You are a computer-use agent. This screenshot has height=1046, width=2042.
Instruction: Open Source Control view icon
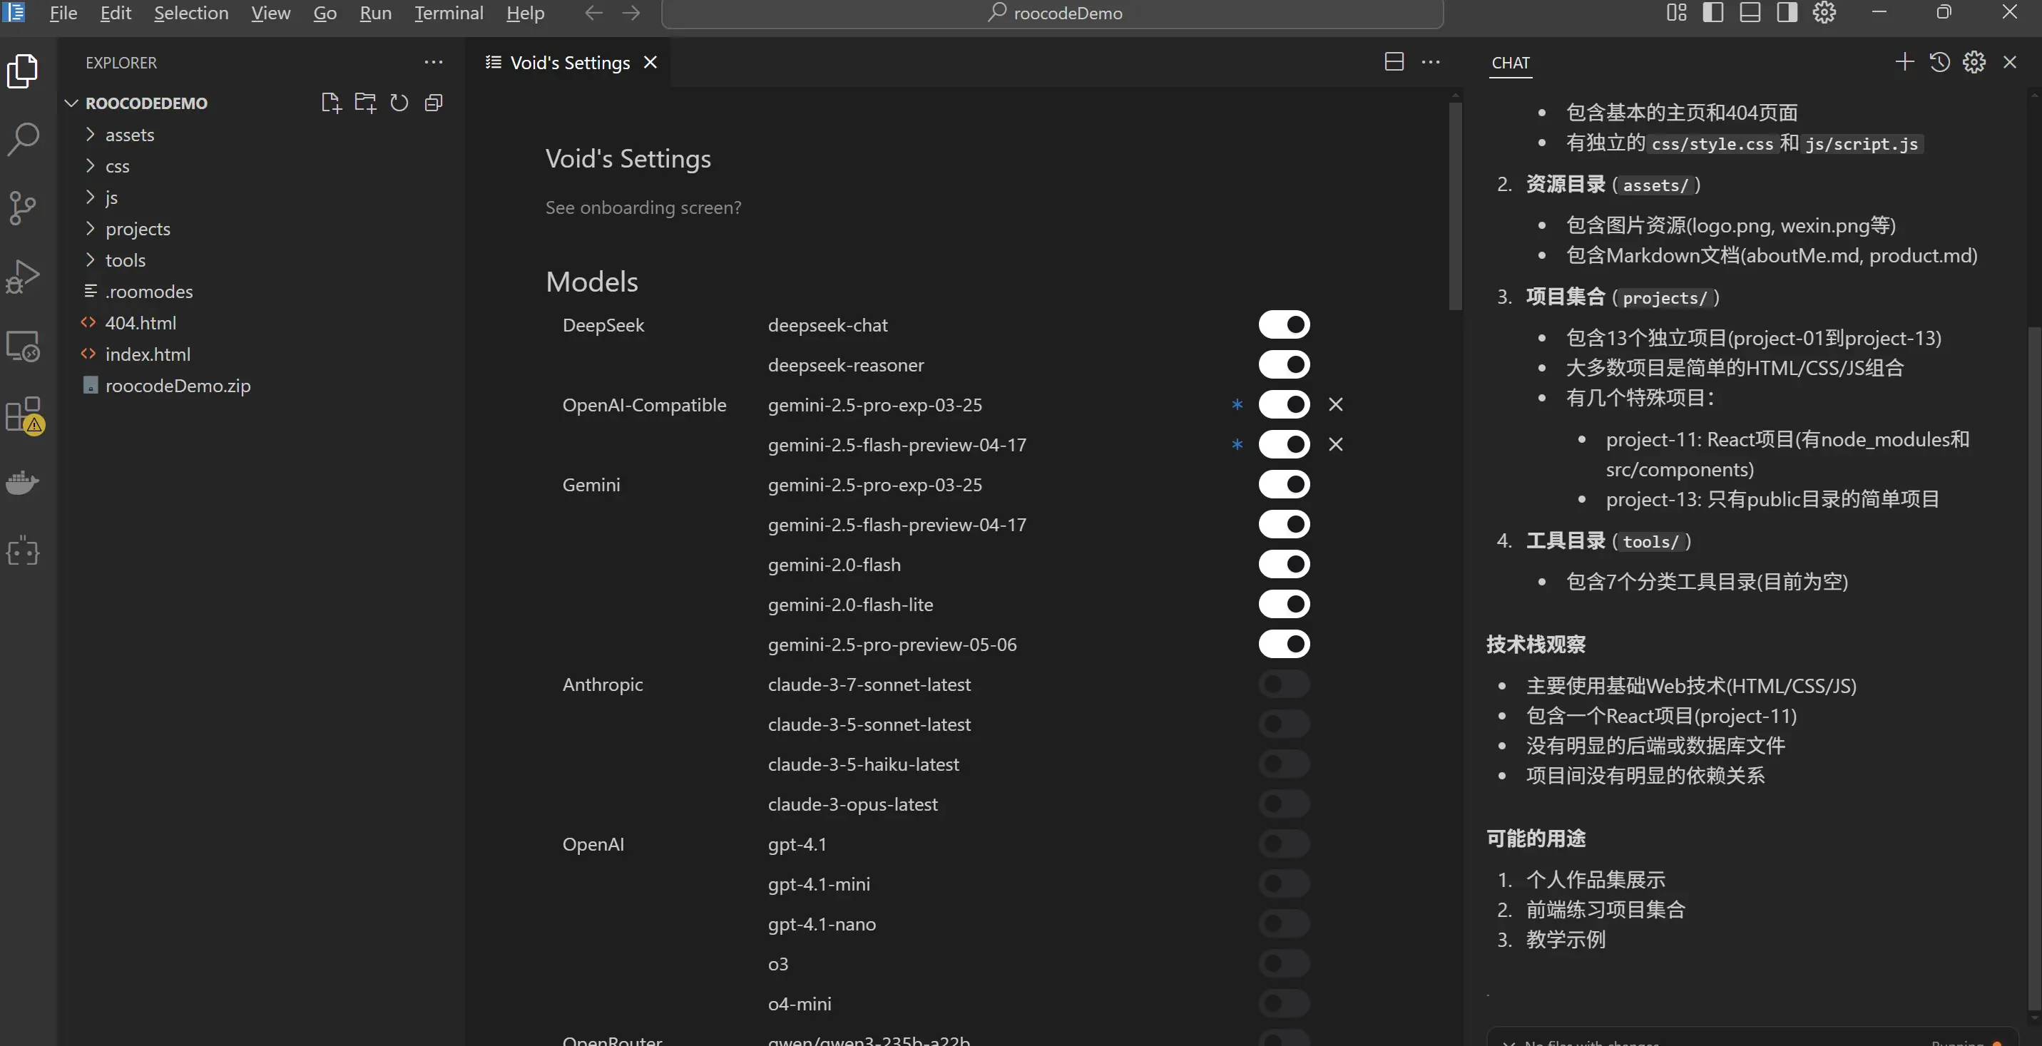pos(22,208)
